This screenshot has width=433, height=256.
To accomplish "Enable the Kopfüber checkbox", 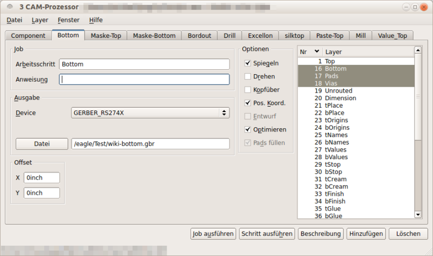I will tap(248, 90).
